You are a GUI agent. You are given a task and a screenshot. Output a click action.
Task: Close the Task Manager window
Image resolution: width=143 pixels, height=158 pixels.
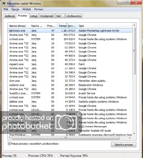(x=136, y=3)
